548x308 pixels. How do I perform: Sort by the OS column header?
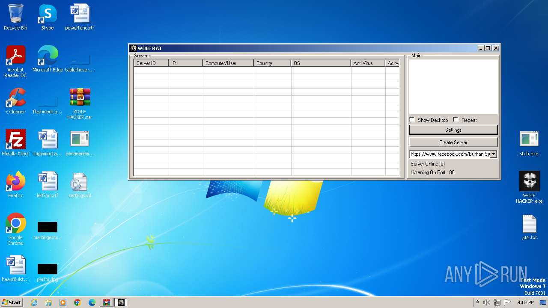[321, 63]
